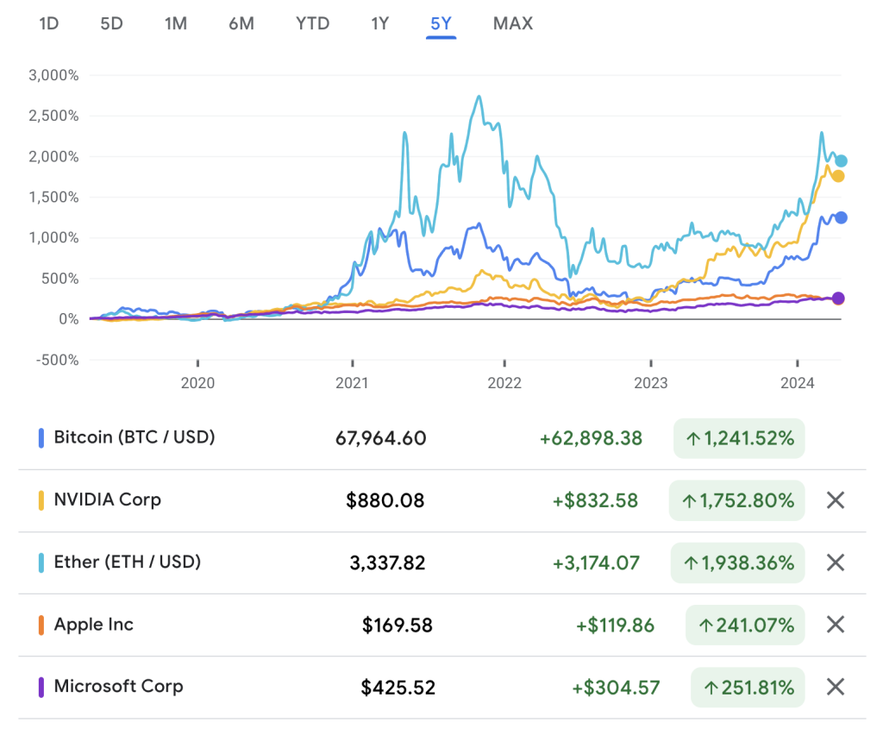This screenshot has width=883, height=729.
Task: Click the Bitcoin ↑1,241.52% percentage badge
Action: point(739,438)
